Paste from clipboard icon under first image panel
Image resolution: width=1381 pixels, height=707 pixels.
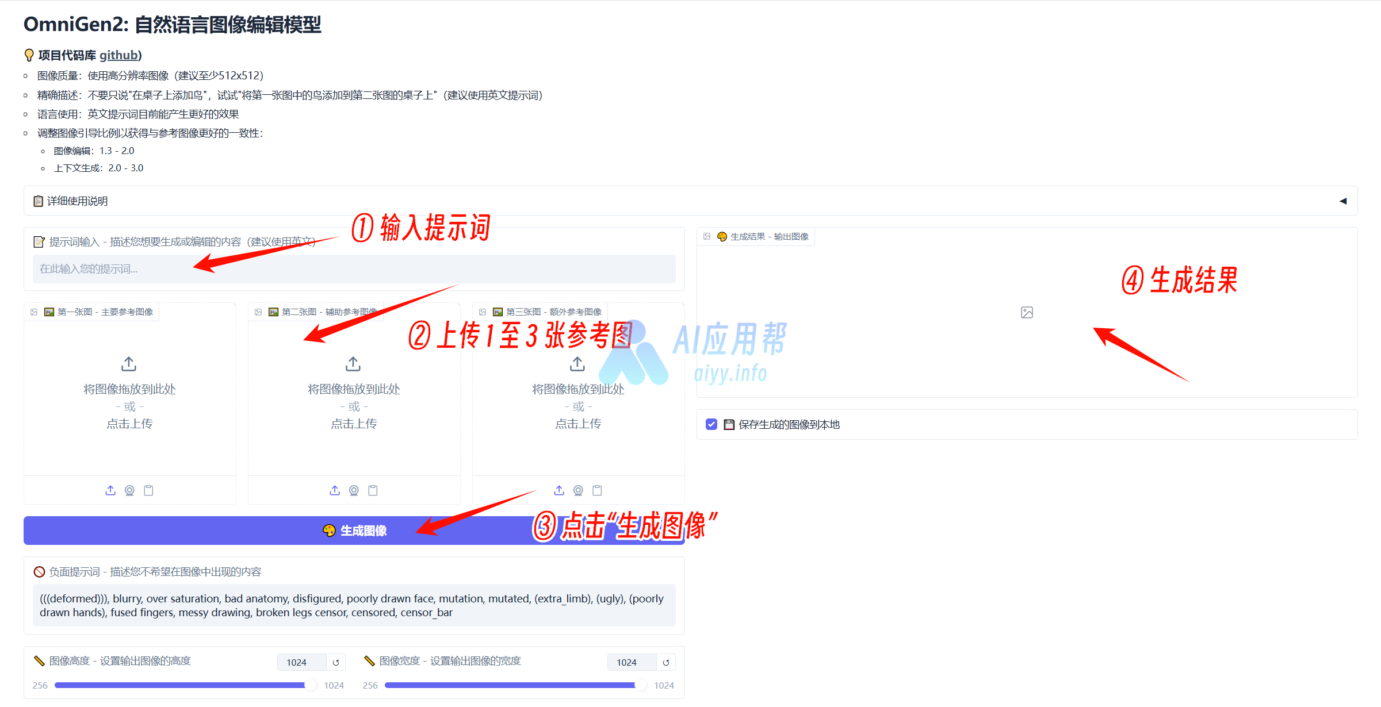(148, 490)
